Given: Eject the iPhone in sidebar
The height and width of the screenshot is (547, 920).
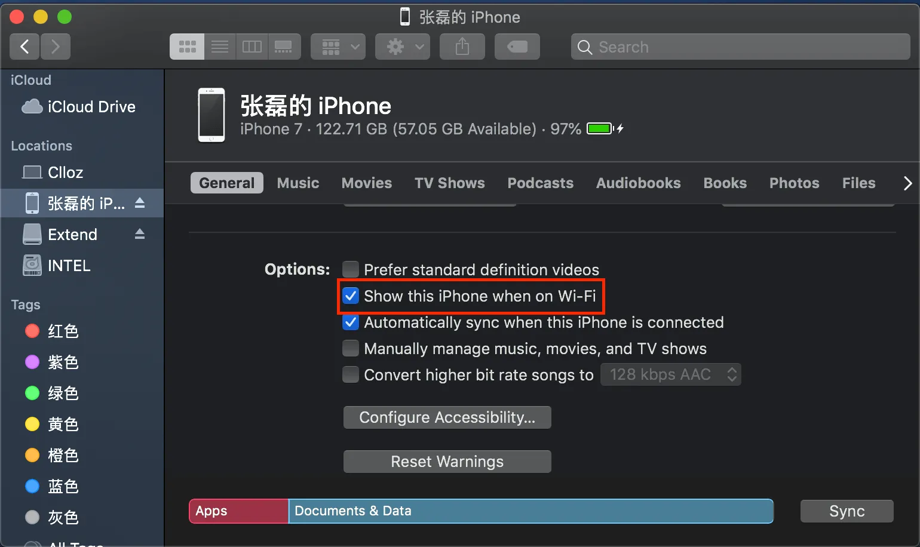Looking at the screenshot, I should [140, 203].
